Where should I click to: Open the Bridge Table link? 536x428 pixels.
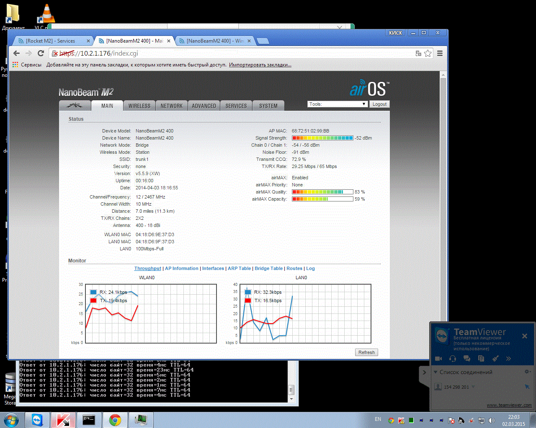tap(269, 268)
